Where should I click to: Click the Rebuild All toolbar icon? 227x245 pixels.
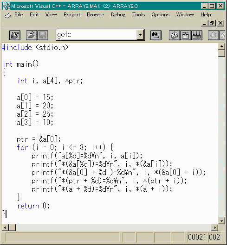197,35
